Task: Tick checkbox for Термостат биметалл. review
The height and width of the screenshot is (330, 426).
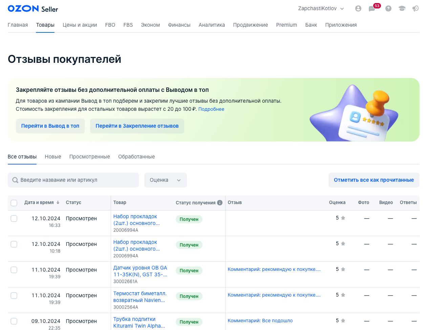Action: (14, 296)
